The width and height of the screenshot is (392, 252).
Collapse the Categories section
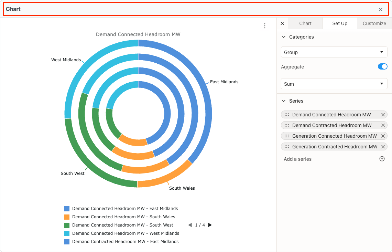point(283,36)
